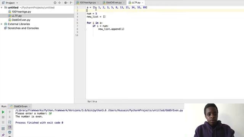Click the Stop process icon in Run panel
The width and height of the screenshot is (244, 137).
pyautogui.click(x=3, y=117)
